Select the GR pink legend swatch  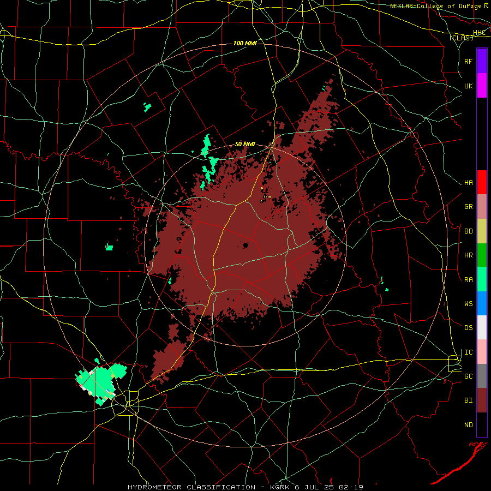coord(482,207)
